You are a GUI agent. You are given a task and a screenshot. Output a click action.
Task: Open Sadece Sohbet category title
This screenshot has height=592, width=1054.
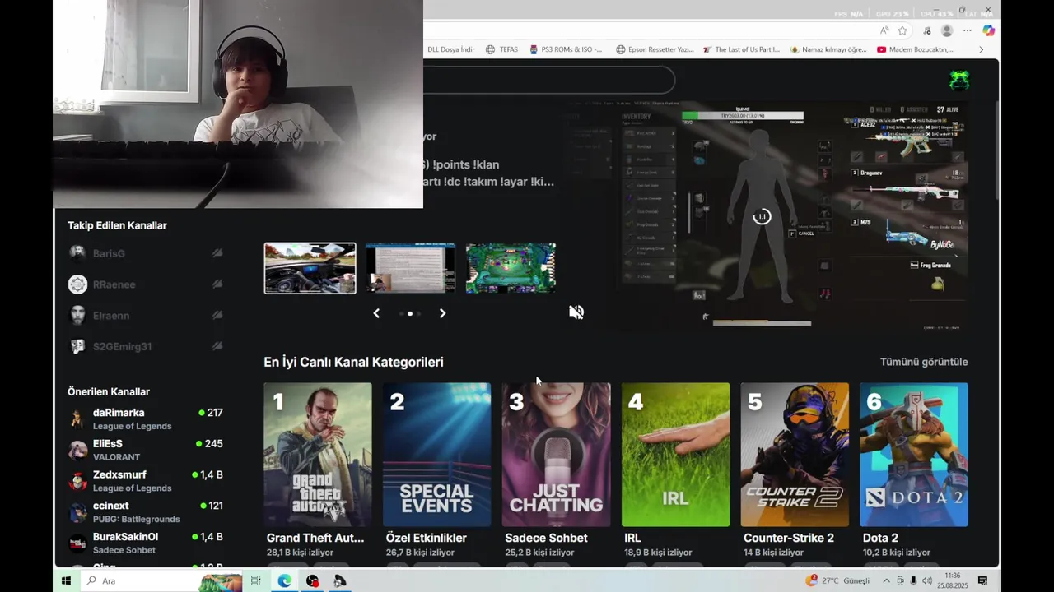[x=546, y=538]
